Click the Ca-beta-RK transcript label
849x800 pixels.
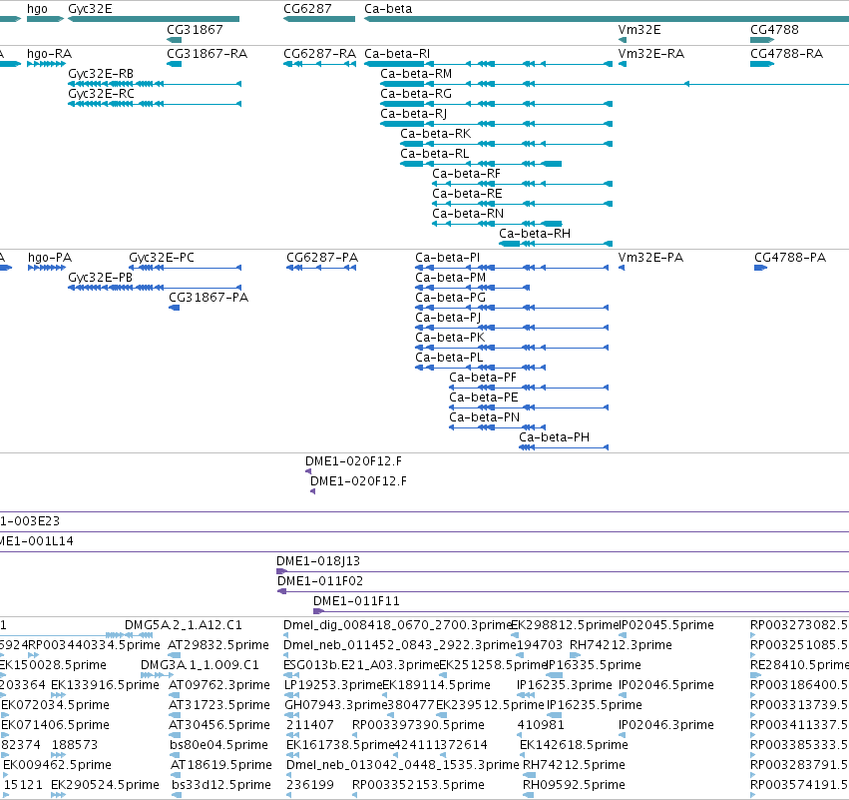[435, 134]
